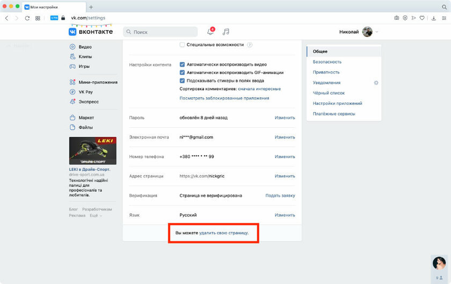Screen dimensions: 451x284
Task: Click the browser forward arrow
Action: click(17, 18)
